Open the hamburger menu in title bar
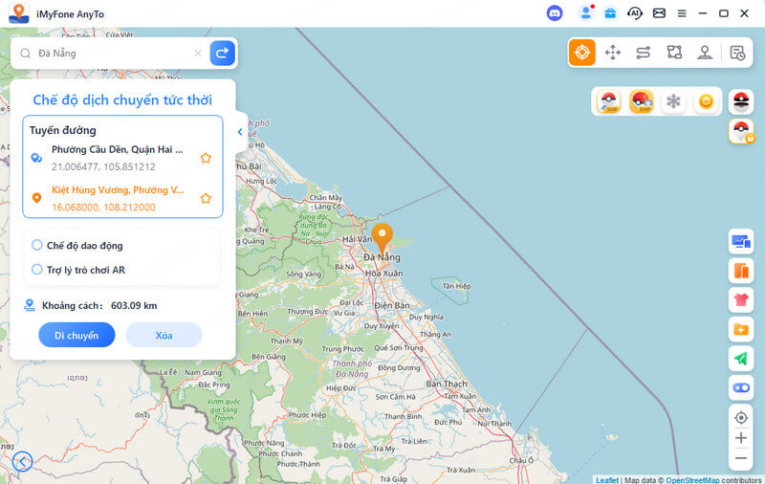The image size is (765, 484). pyautogui.click(x=682, y=13)
